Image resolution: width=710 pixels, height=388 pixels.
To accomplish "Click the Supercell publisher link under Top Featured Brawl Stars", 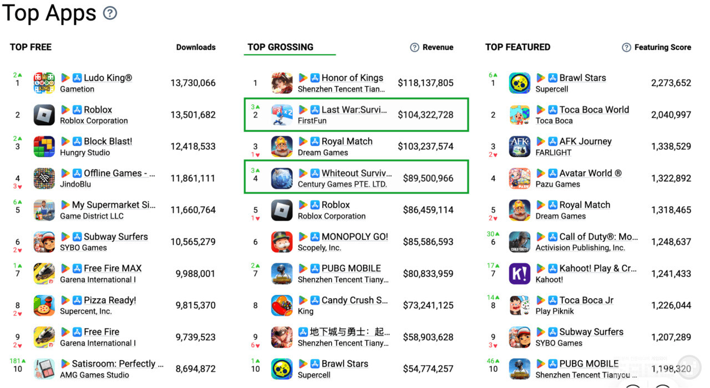I will [x=551, y=89].
